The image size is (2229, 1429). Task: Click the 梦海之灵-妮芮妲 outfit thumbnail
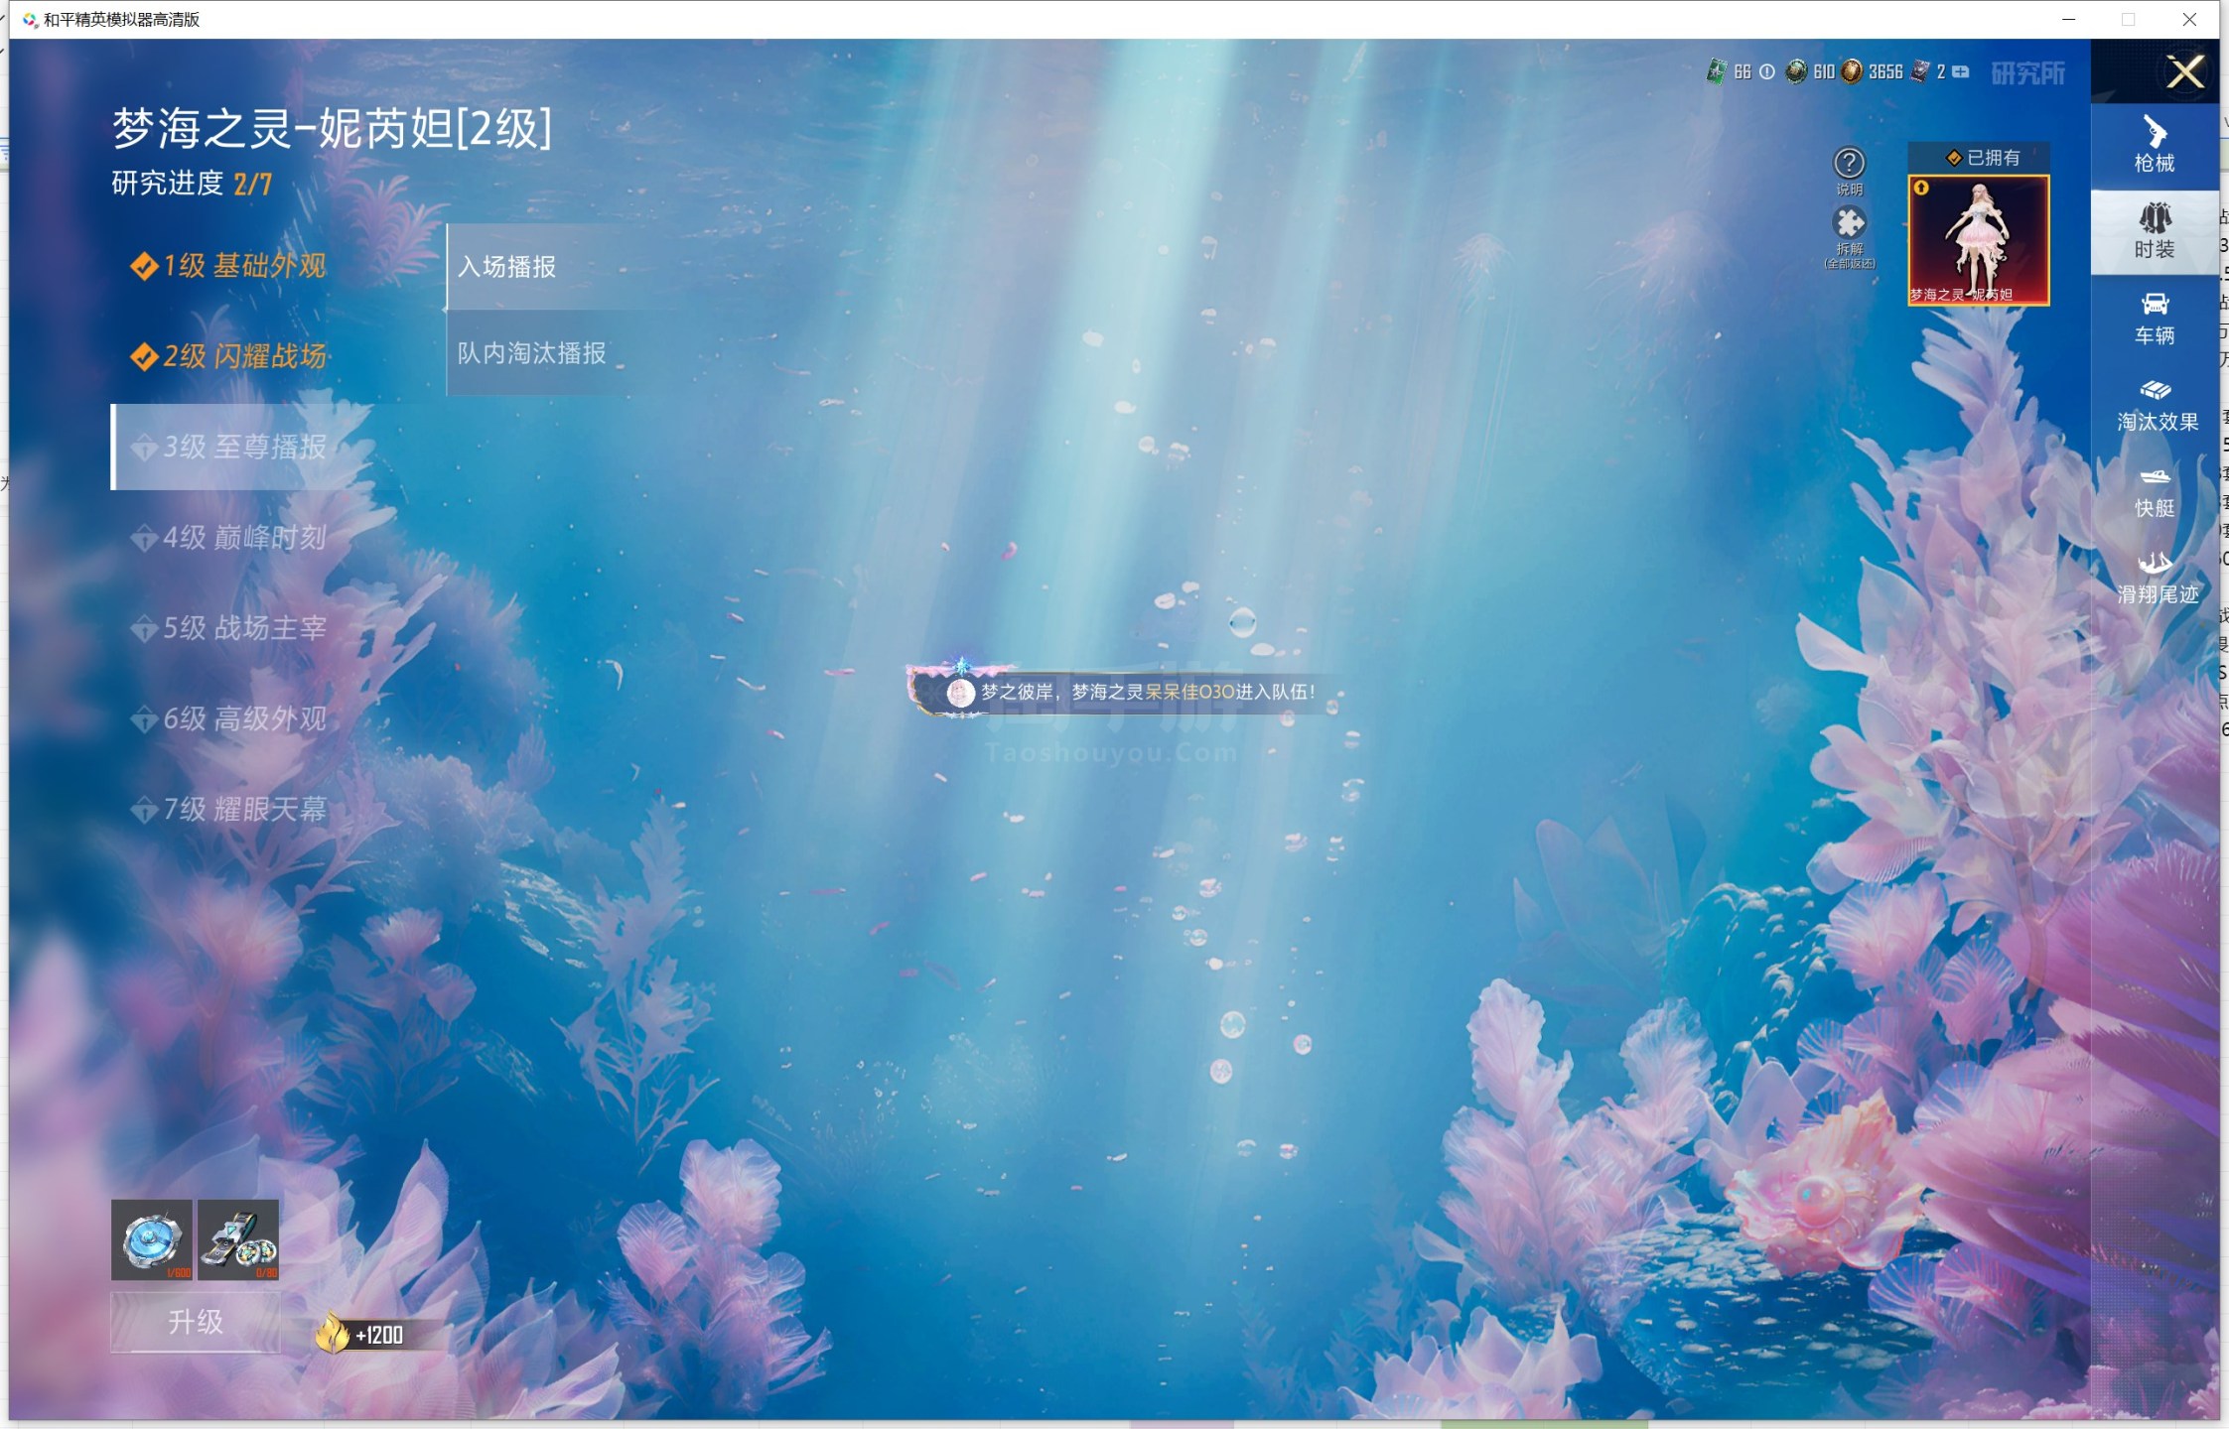(1979, 240)
